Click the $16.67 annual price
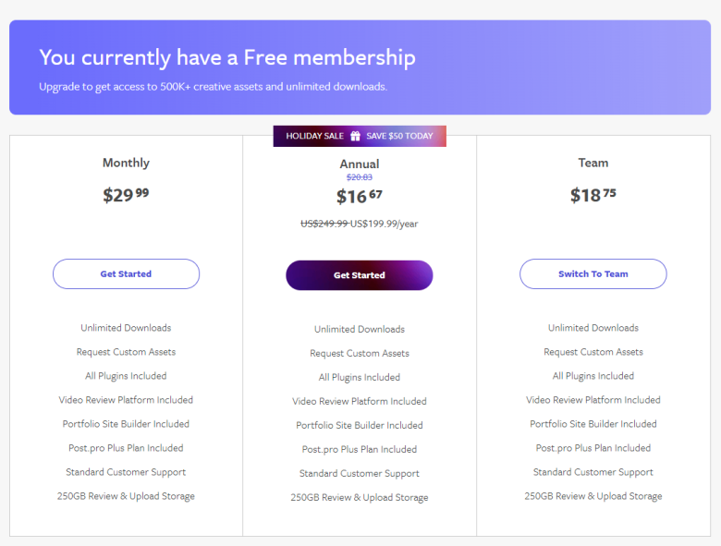721x546 pixels. coord(360,196)
